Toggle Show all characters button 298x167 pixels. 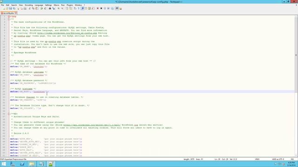click(x=79, y=8)
